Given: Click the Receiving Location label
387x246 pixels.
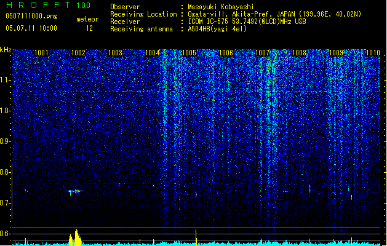Looking at the screenshot, I should 143,14.
